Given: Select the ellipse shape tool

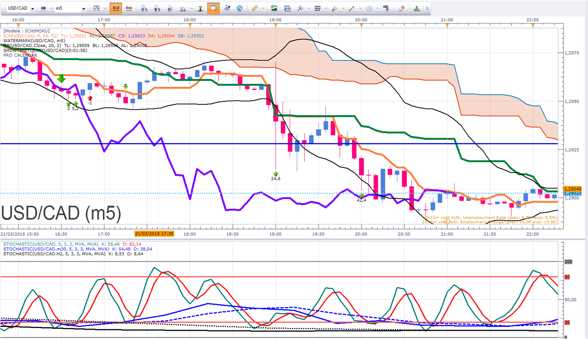Looking at the screenshot, I should 369,8.
